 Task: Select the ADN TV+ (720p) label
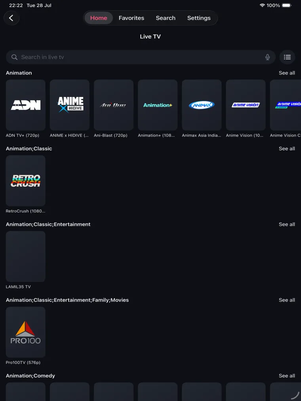point(23,135)
